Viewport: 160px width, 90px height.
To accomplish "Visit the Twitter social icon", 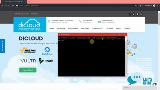I will pos(133,14).
